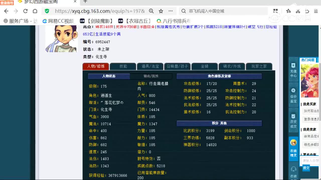Open the 充值中心 sidebar icon
The image size is (321, 180).
pyautogui.click(x=293, y=70)
